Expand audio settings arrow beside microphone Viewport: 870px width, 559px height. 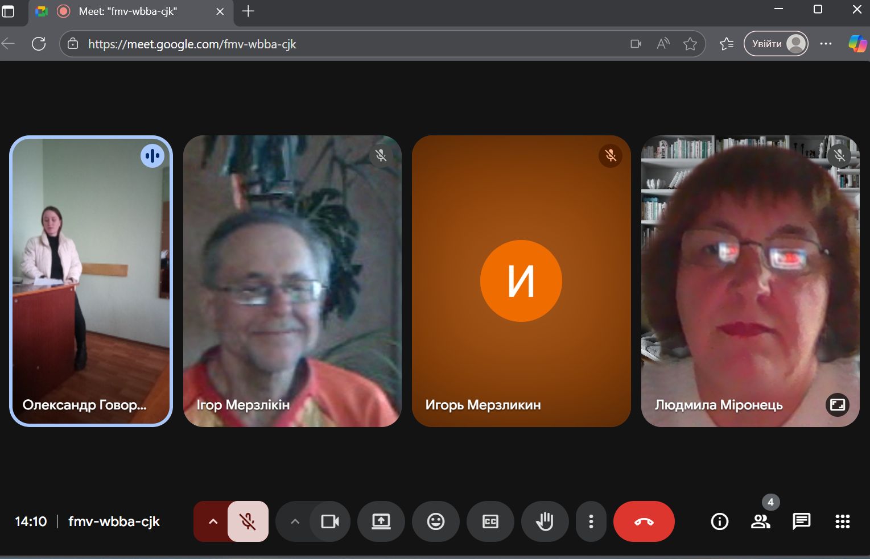(x=213, y=521)
